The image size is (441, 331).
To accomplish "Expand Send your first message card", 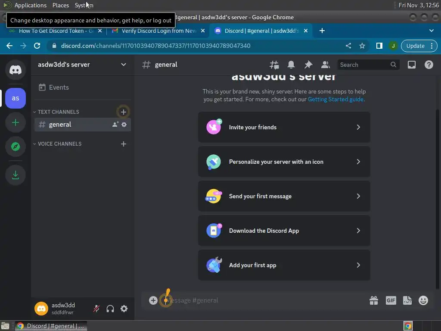I will pos(284,196).
